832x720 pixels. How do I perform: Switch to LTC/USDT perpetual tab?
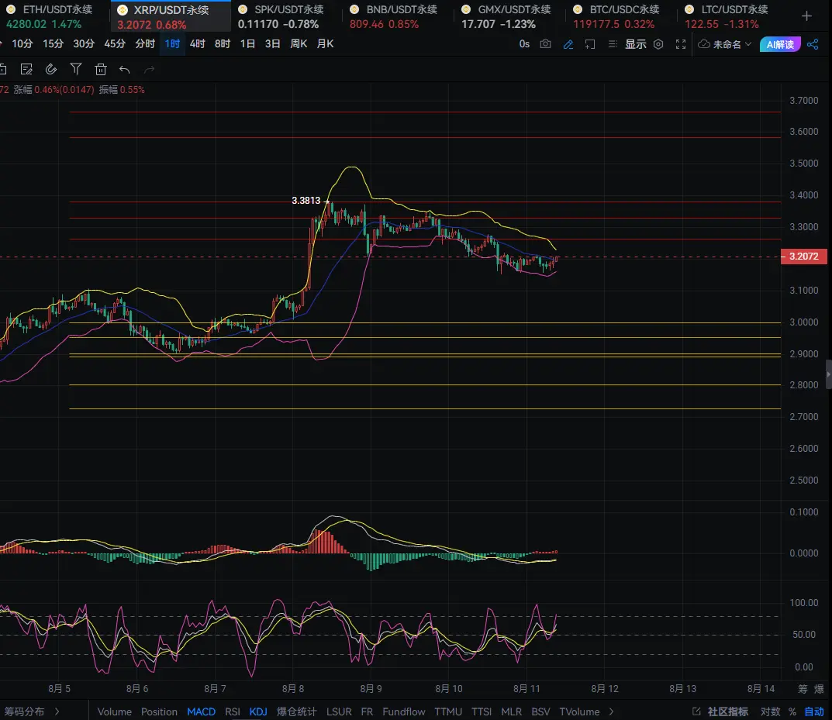tap(731, 16)
